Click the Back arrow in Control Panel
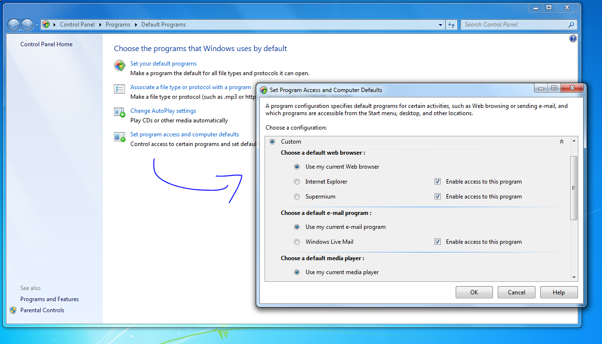 (14, 25)
